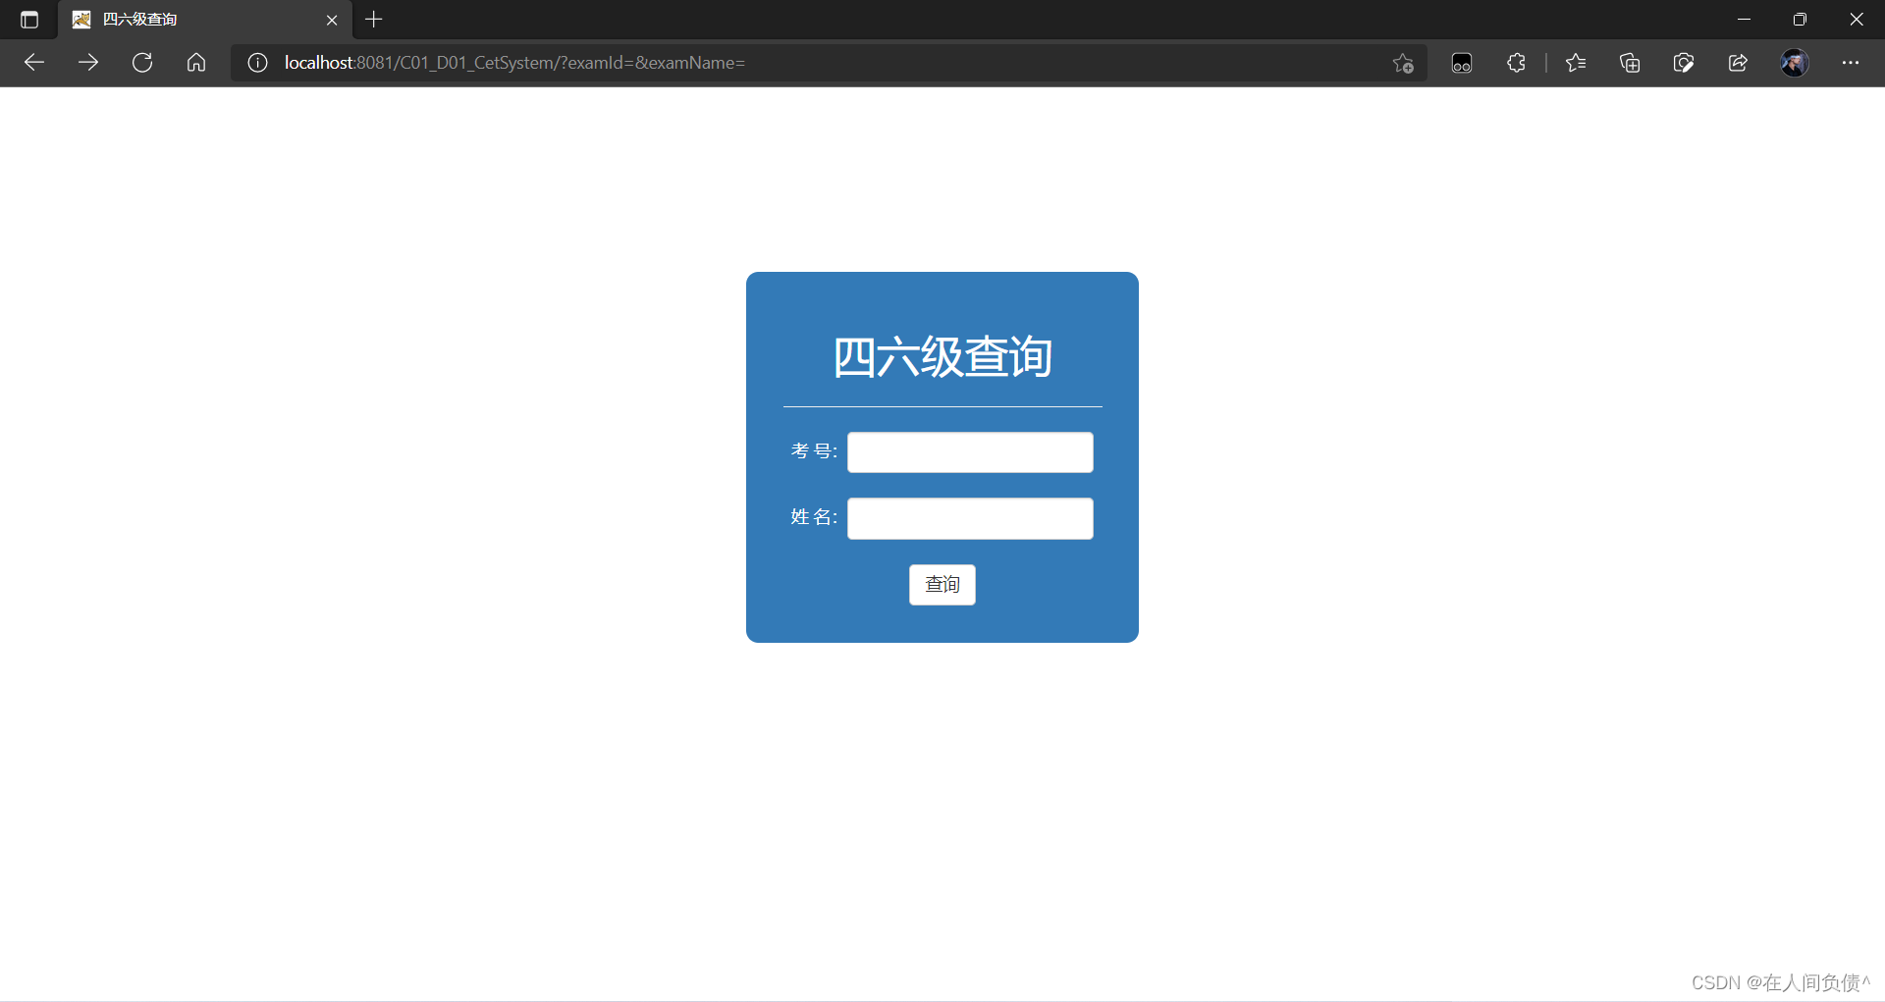Click inside the 姓名 input field
Screen dimensions: 1885x1002
point(969,518)
